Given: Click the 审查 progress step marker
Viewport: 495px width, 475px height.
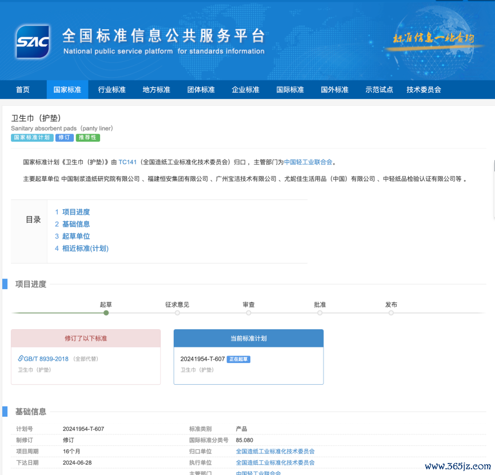Looking at the screenshot, I should (x=249, y=313).
